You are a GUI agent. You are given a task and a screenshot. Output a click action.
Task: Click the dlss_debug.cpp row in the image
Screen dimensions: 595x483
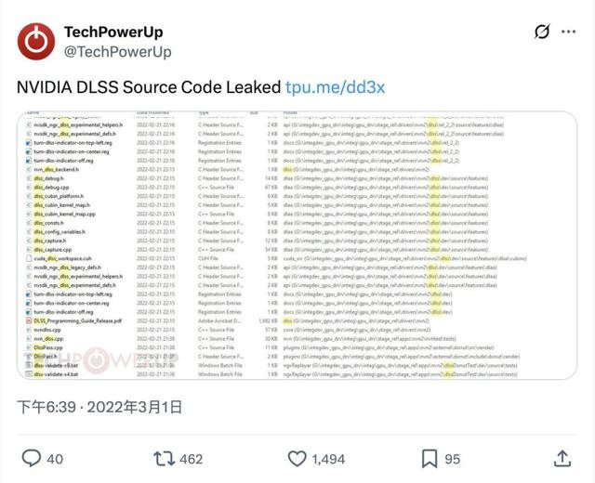point(52,188)
